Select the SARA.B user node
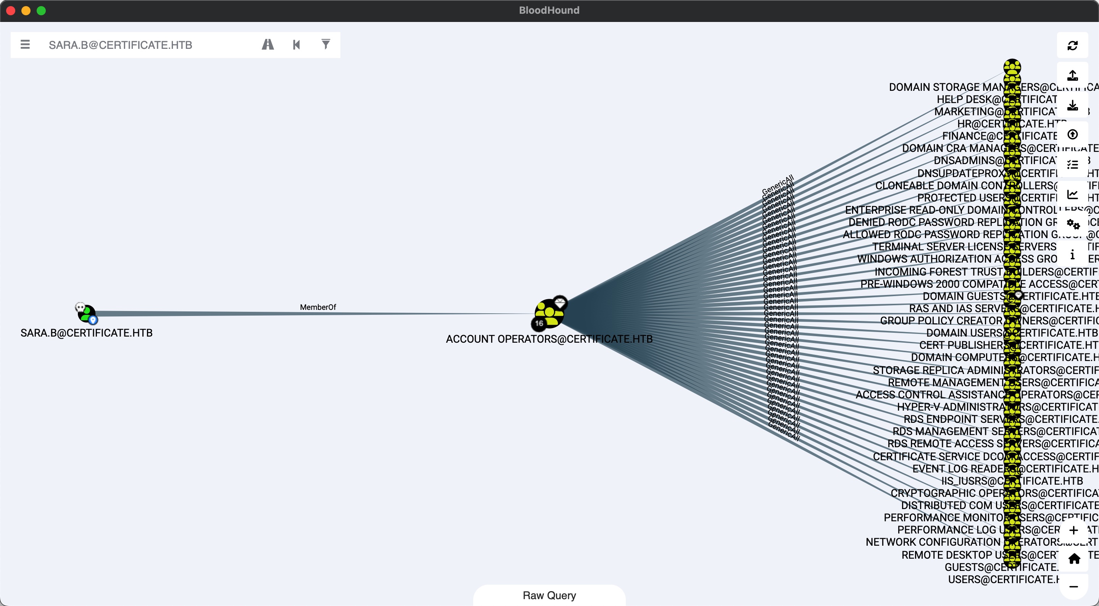 coord(87,314)
